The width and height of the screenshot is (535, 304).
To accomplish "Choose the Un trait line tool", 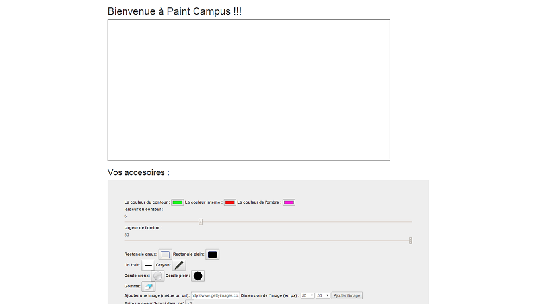I will [x=148, y=265].
